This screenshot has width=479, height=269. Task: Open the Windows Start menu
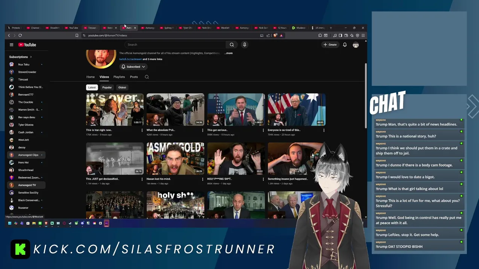click(10, 223)
